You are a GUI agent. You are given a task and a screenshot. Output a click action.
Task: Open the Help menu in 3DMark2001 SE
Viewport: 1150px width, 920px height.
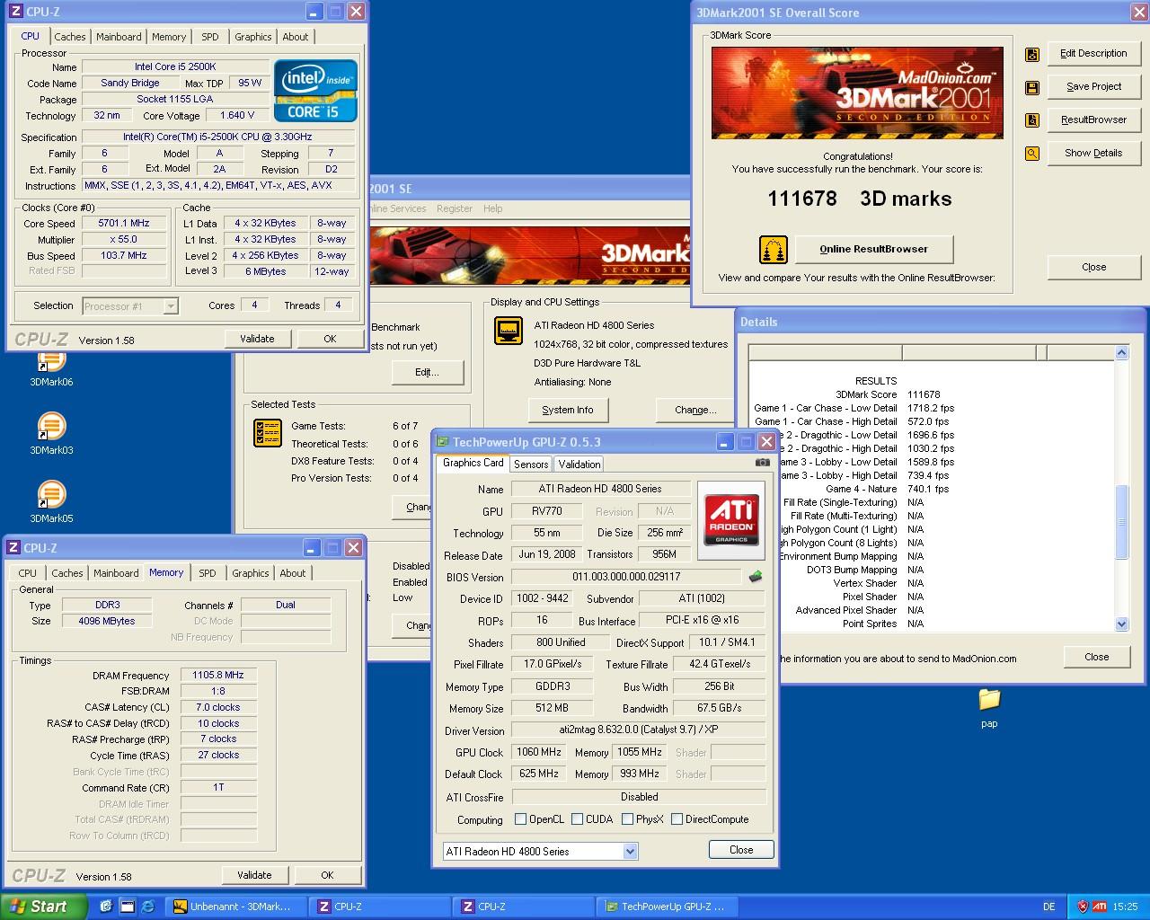click(493, 208)
